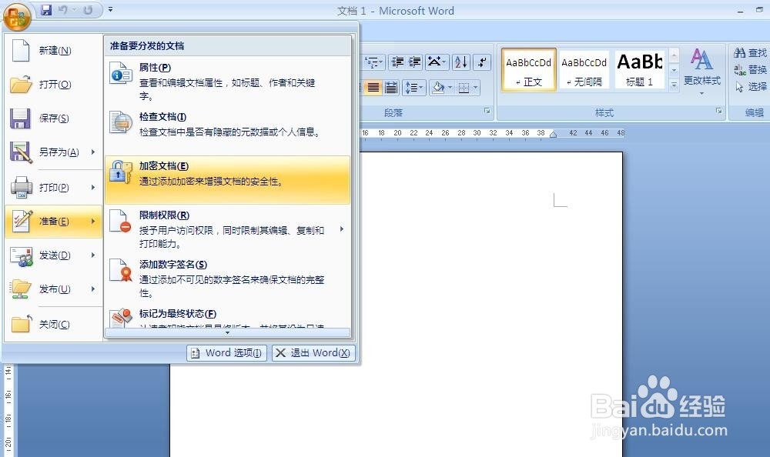Open Word 选项(I) button
This screenshot has width=770, height=457.
coord(226,353)
